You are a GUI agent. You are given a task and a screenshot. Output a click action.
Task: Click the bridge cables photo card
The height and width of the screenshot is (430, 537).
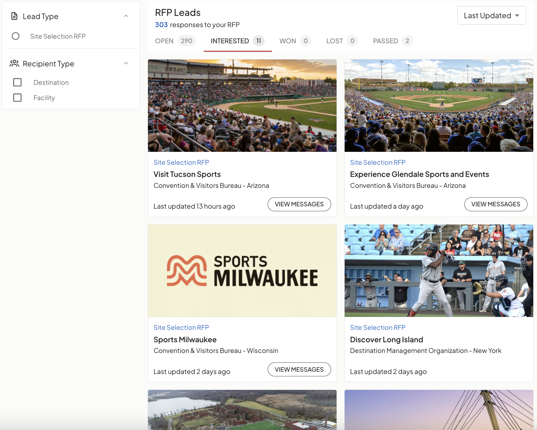pyautogui.click(x=439, y=410)
